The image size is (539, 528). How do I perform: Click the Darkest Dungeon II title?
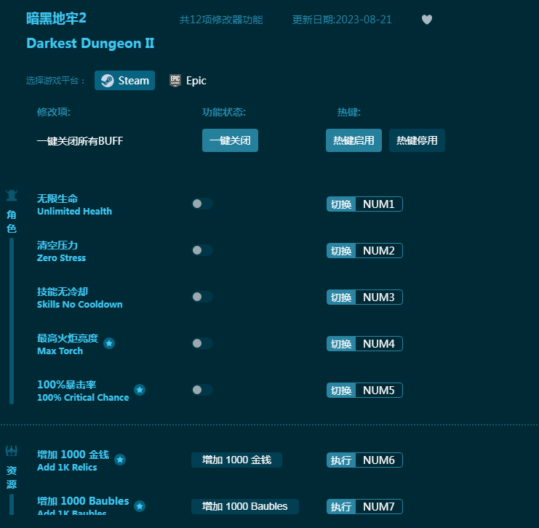[90, 44]
